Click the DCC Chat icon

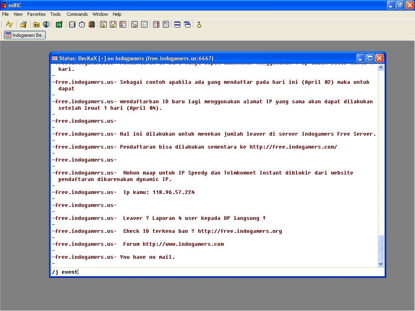[113, 25]
